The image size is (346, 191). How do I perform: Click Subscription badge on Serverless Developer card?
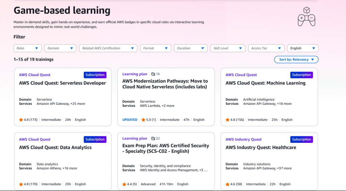tap(95, 75)
